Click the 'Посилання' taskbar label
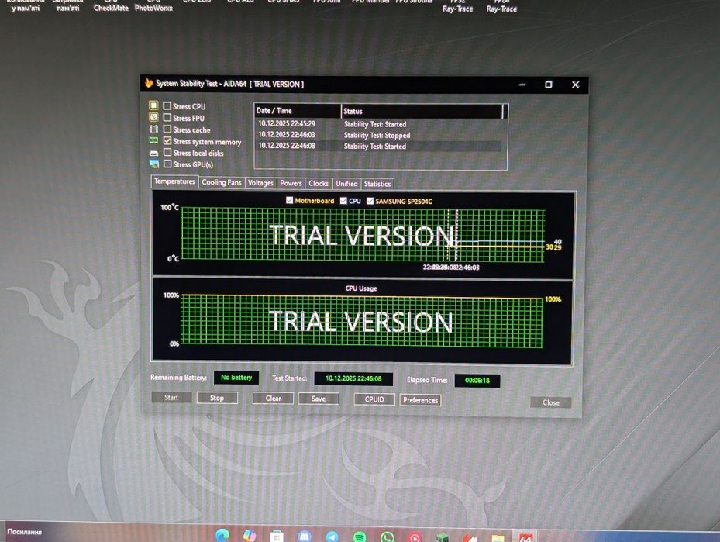 tap(24, 532)
